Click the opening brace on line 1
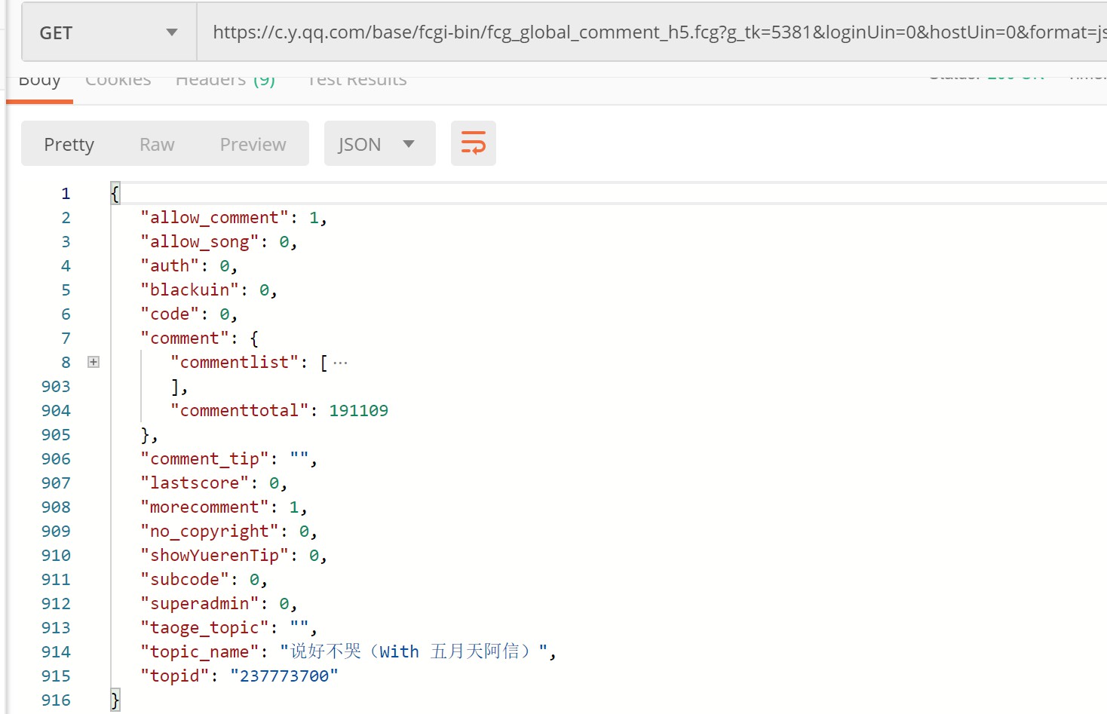The width and height of the screenshot is (1107, 714). (x=115, y=193)
